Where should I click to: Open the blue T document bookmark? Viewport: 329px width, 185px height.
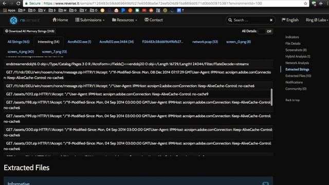[180, 10]
